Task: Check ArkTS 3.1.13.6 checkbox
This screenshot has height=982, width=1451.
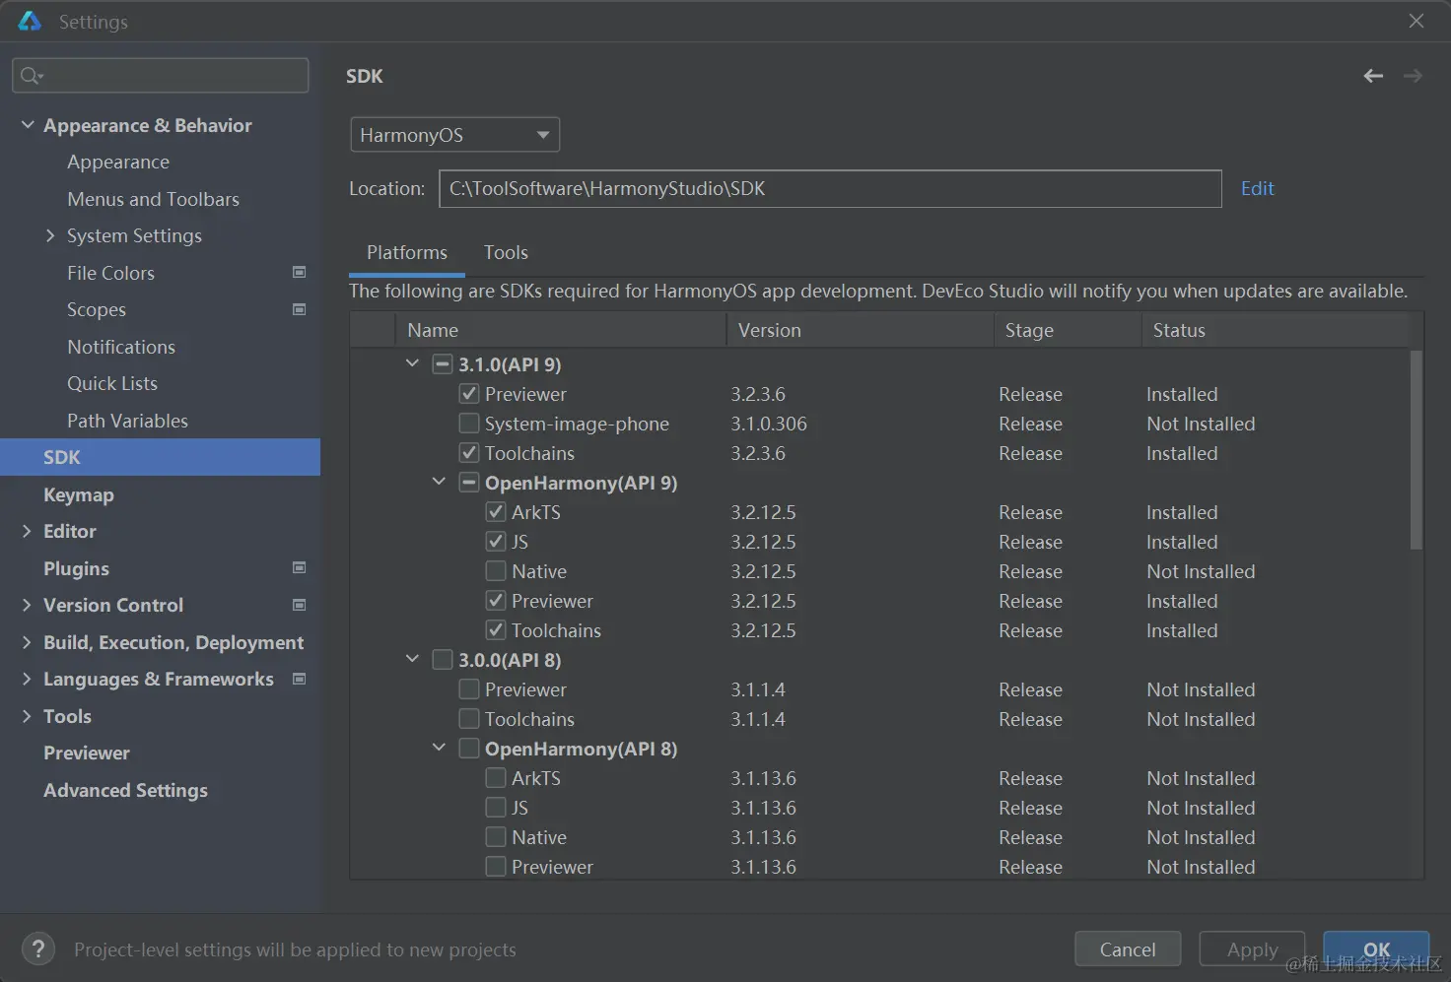Action: click(x=496, y=778)
